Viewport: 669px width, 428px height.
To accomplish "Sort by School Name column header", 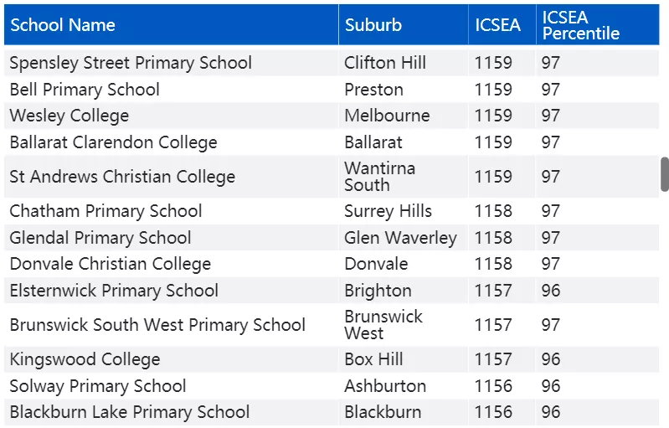I will point(171,25).
